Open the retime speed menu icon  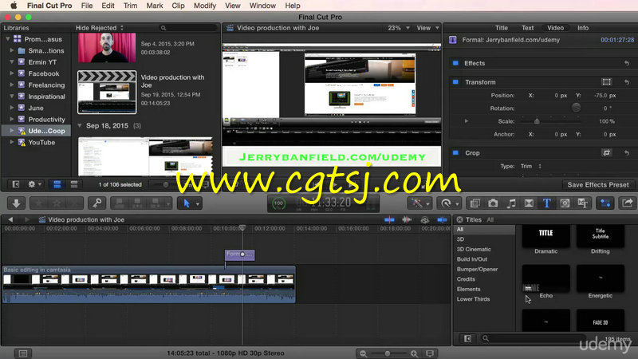[449, 203]
